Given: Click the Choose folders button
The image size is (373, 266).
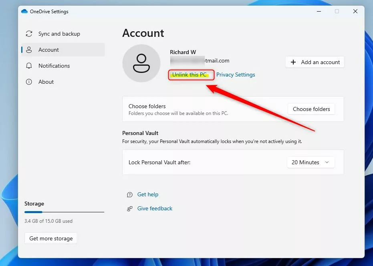Looking at the screenshot, I should click(311, 109).
